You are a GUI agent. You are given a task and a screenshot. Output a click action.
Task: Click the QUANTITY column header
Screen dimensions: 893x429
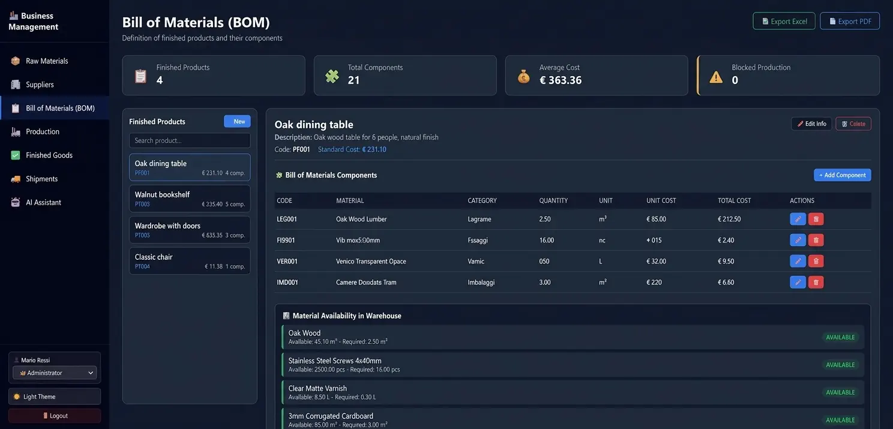(553, 200)
